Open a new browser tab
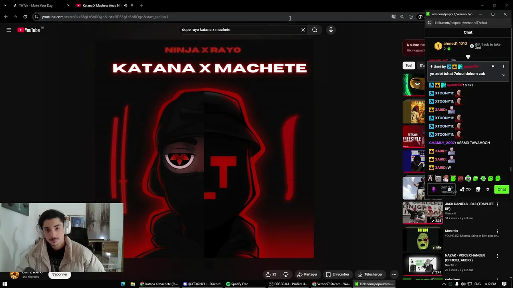513x288 pixels. pos(141,6)
